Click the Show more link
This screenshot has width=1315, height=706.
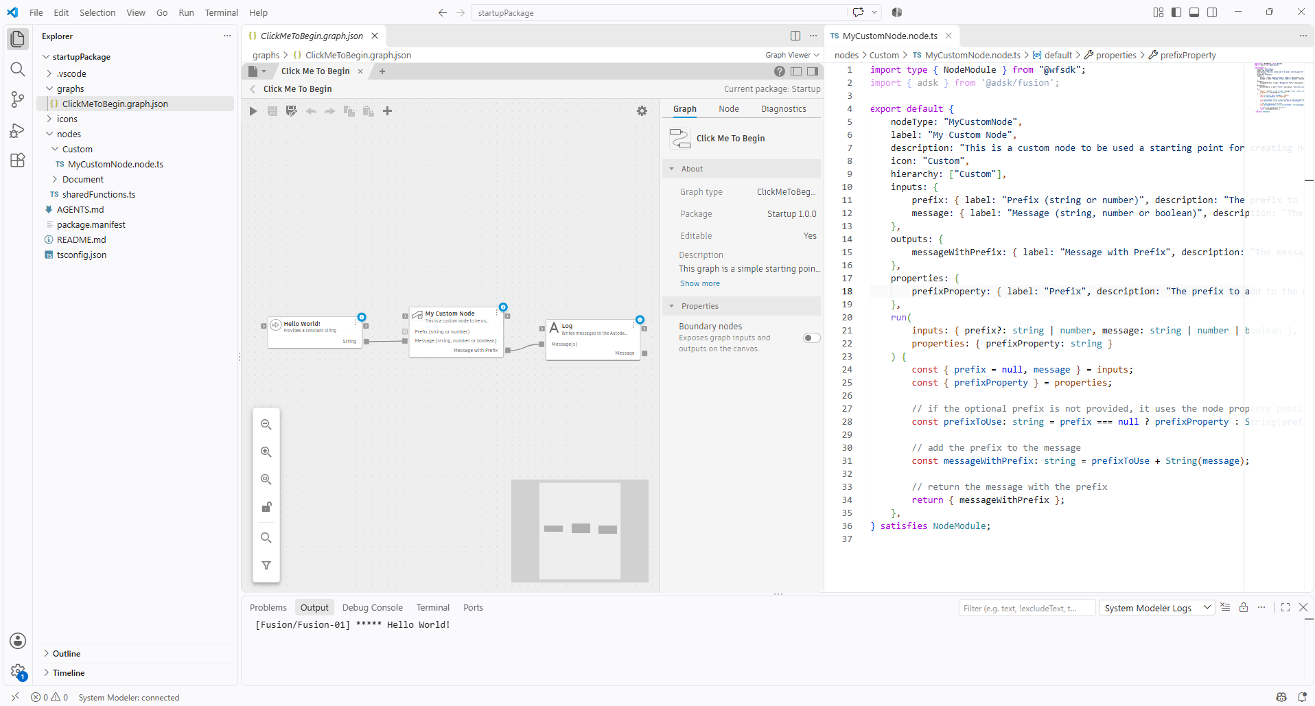tap(700, 283)
